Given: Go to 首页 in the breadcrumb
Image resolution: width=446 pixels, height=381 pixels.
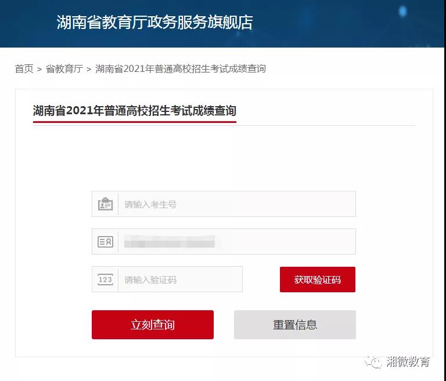Looking at the screenshot, I should (x=24, y=69).
